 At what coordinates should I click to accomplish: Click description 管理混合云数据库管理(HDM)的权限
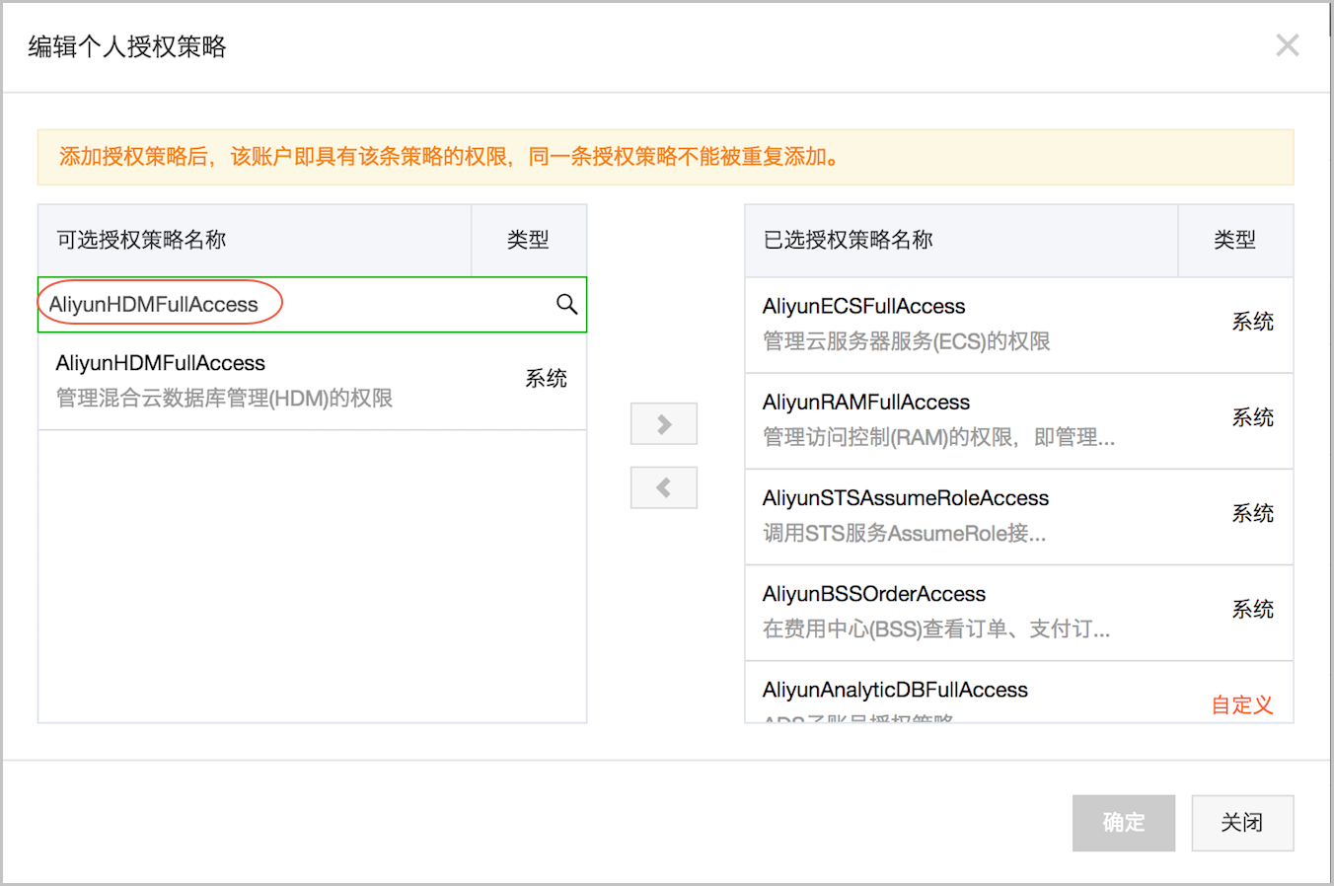[224, 398]
